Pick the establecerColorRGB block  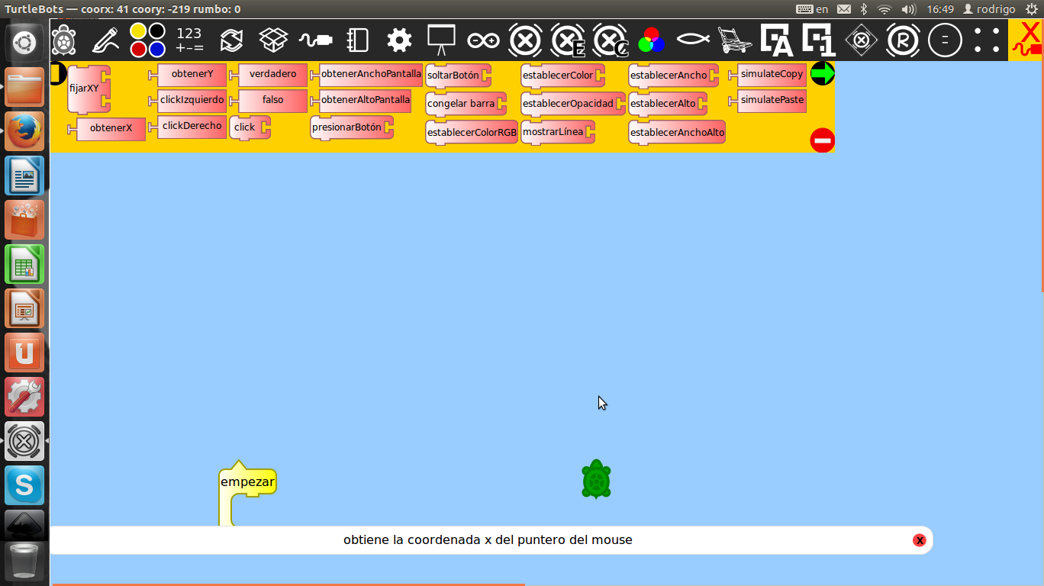[x=472, y=132]
